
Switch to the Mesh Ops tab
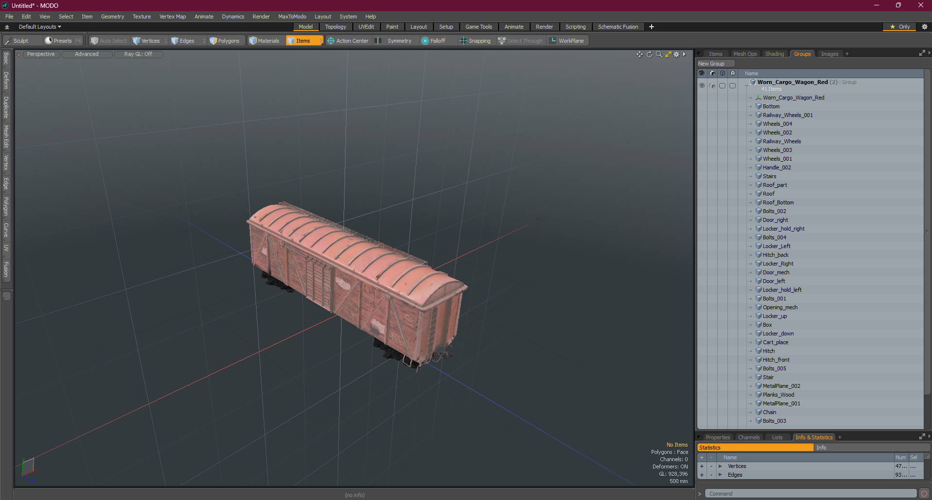[745, 54]
